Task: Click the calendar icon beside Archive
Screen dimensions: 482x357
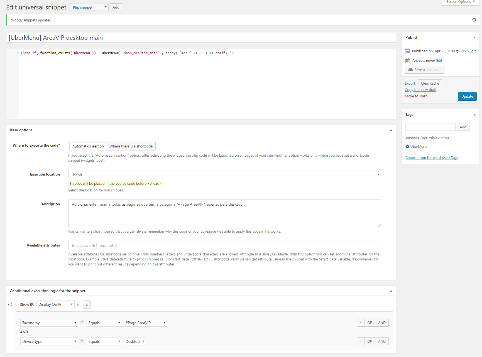Action: pyautogui.click(x=407, y=60)
